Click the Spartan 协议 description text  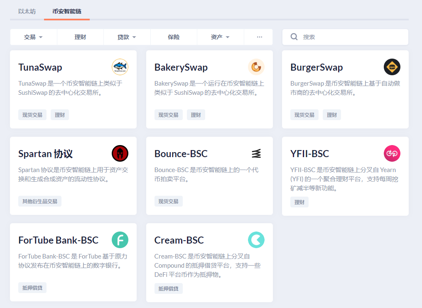(x=73, y=175)
